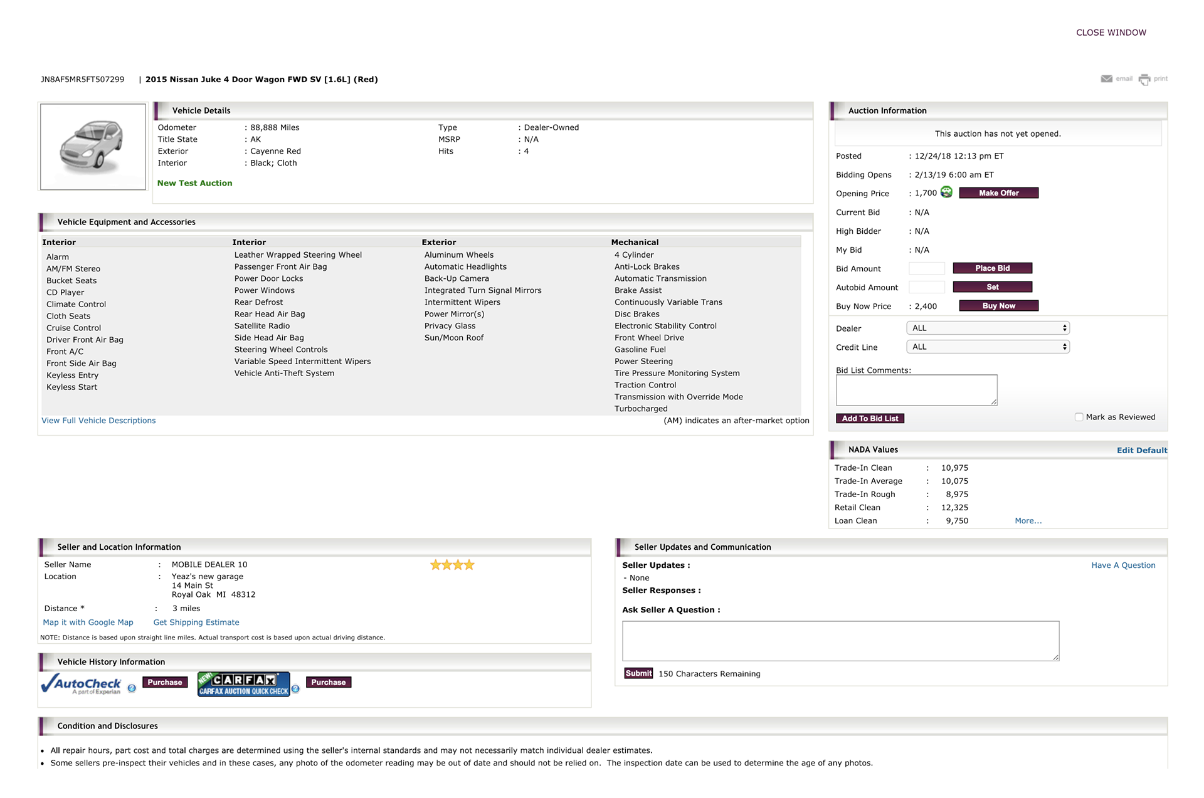Viewport: 1204px width, 798px height.
Task: Click Purchase next to AutoCheck
Action: pyautogui.click(x=165, y=682)
